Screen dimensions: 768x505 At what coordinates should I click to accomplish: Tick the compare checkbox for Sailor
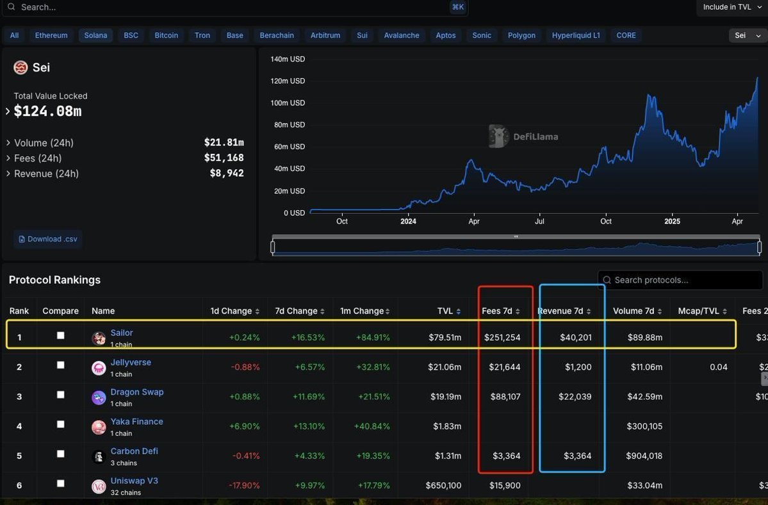coord(60,336)
